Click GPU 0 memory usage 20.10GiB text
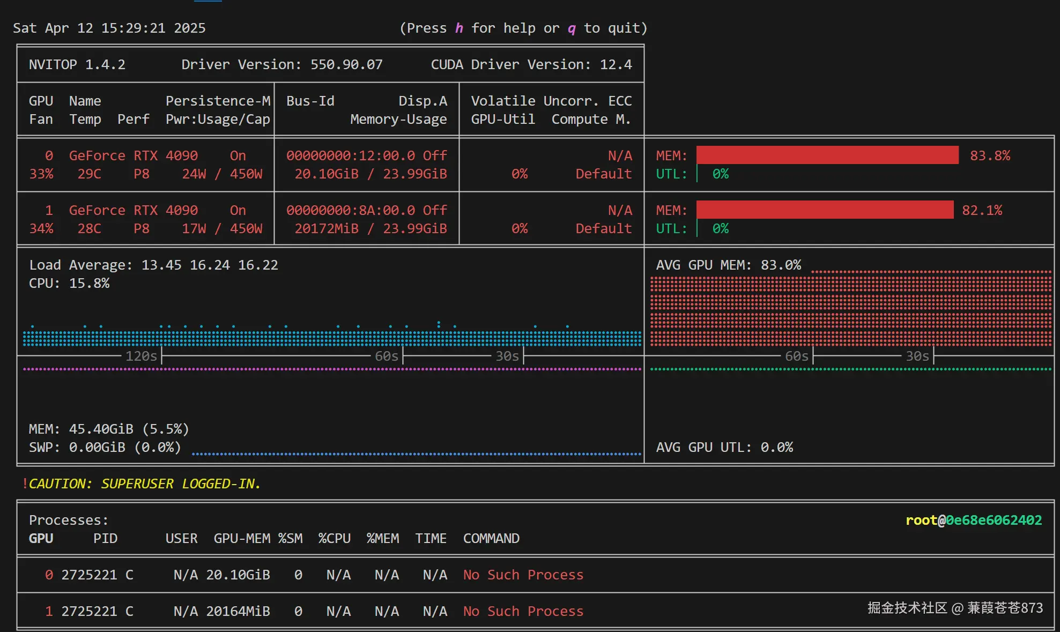The image size is (1060, 632). tap(326, 174)
